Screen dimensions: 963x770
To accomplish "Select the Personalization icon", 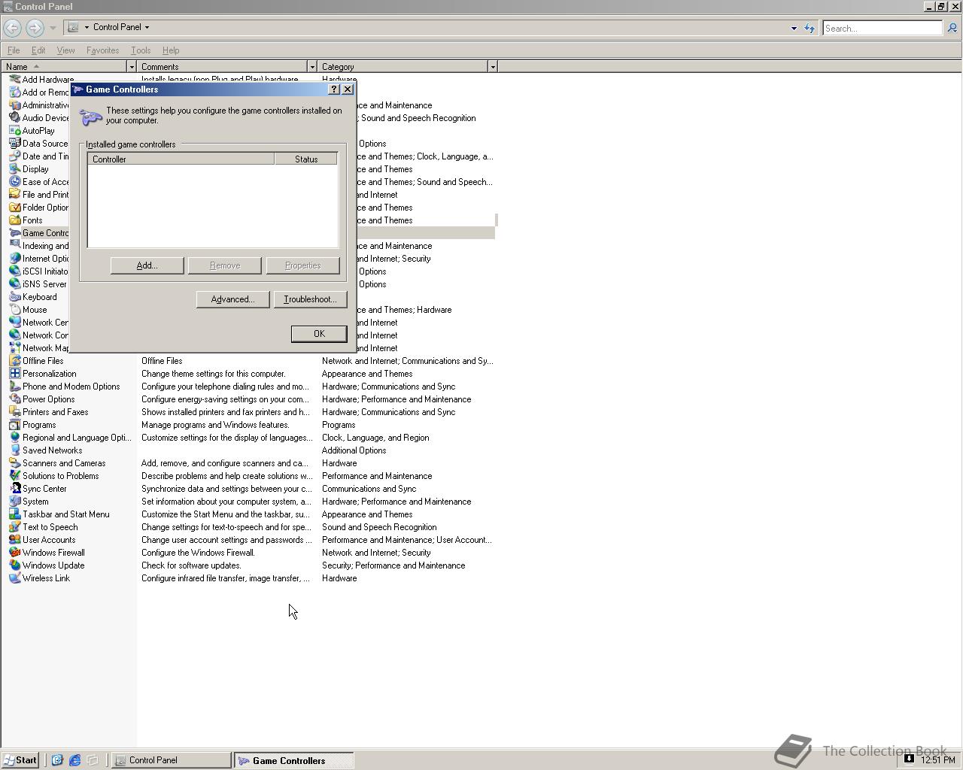I will tap(14, 374).
